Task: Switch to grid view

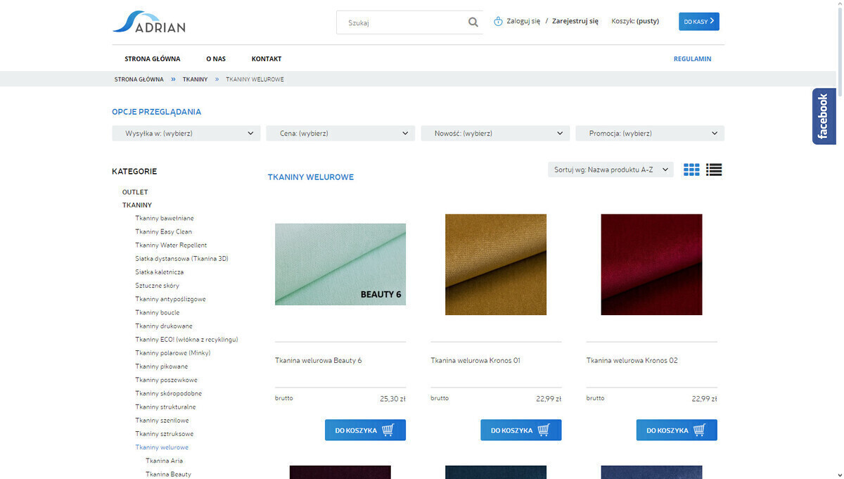Action: [691, 170]
